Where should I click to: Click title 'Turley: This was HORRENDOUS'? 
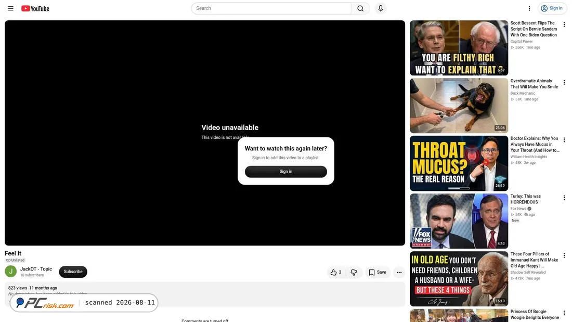tap(525, 199)
